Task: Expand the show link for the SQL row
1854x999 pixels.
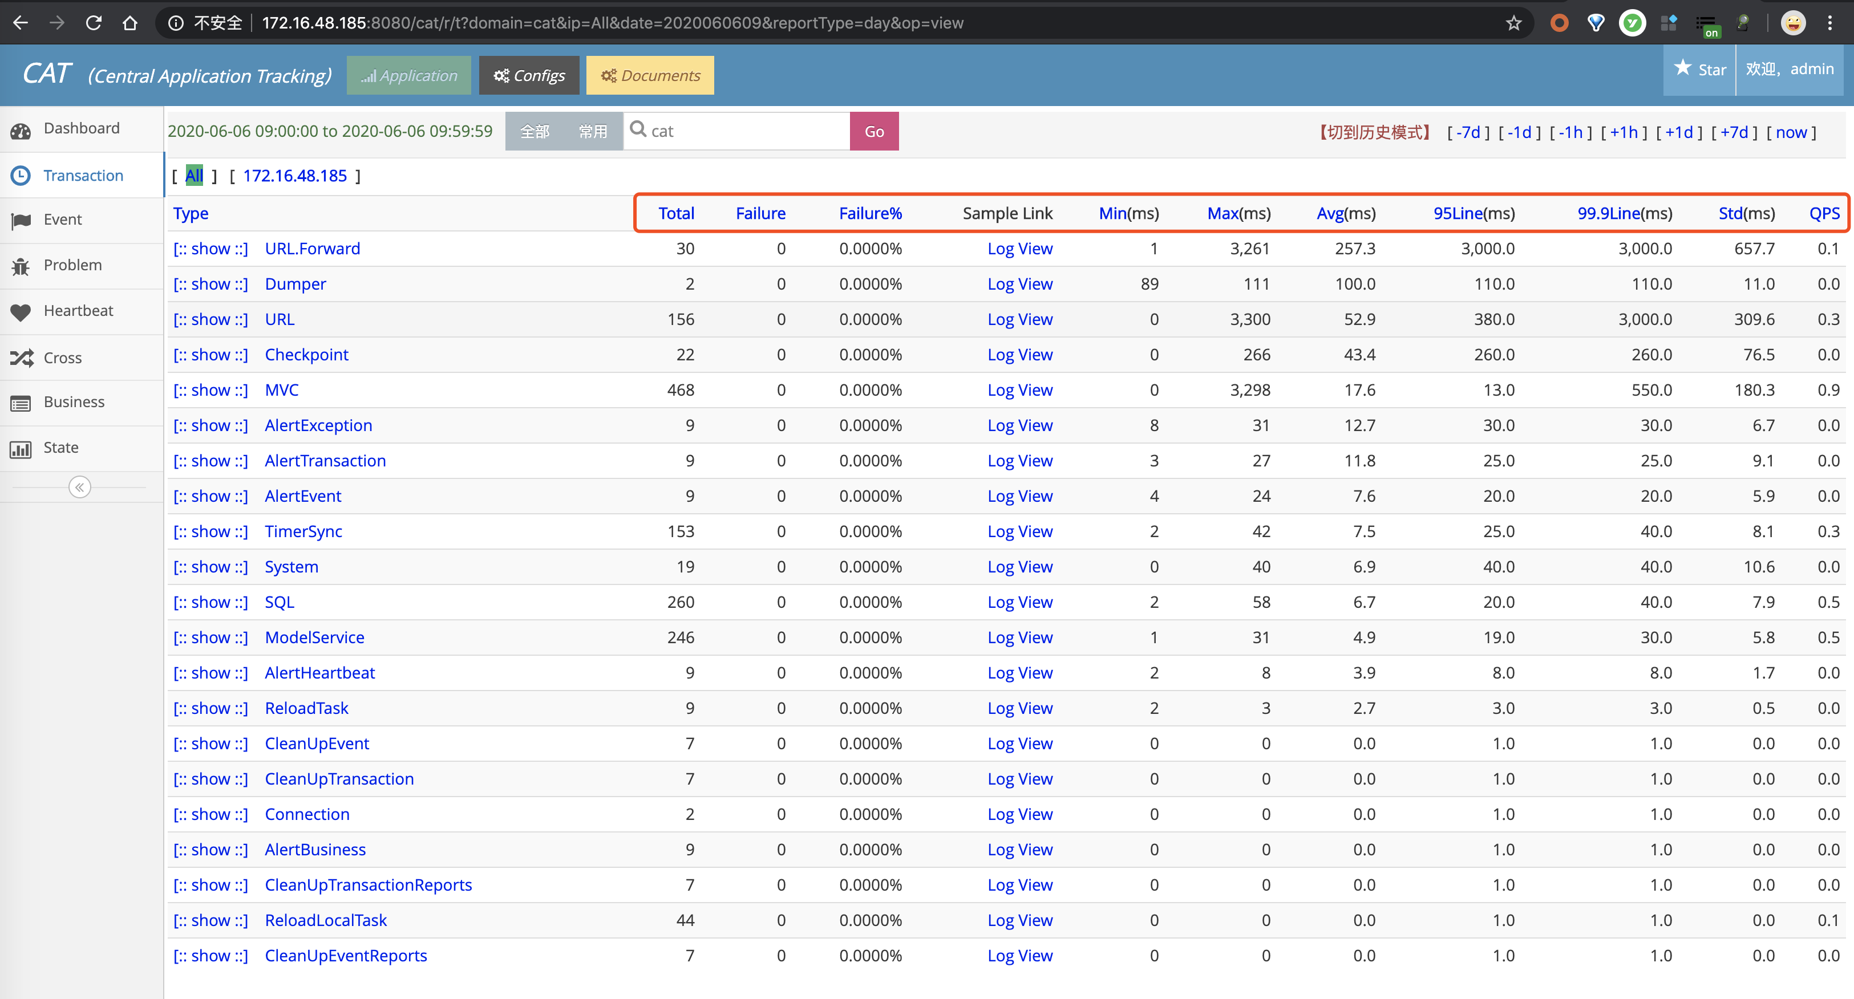Action: [x=210, y=603]
